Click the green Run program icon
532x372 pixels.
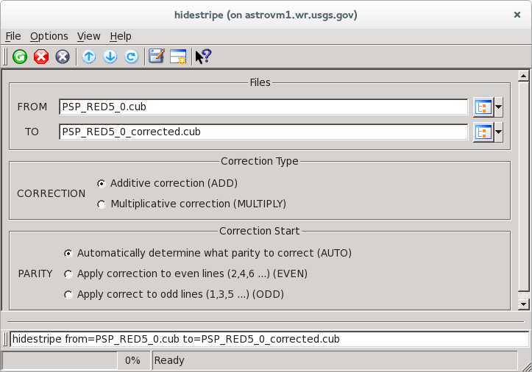[20, 57]
